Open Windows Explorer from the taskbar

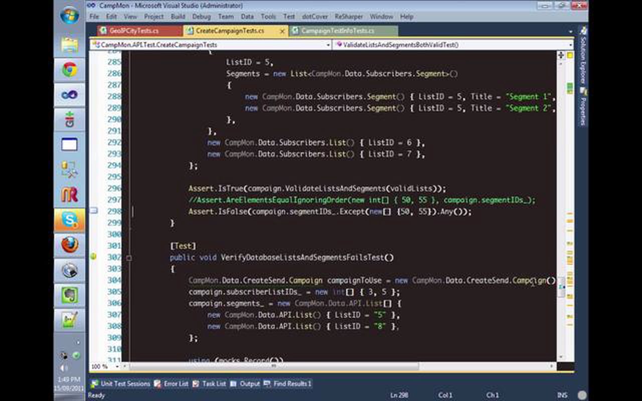69,44
